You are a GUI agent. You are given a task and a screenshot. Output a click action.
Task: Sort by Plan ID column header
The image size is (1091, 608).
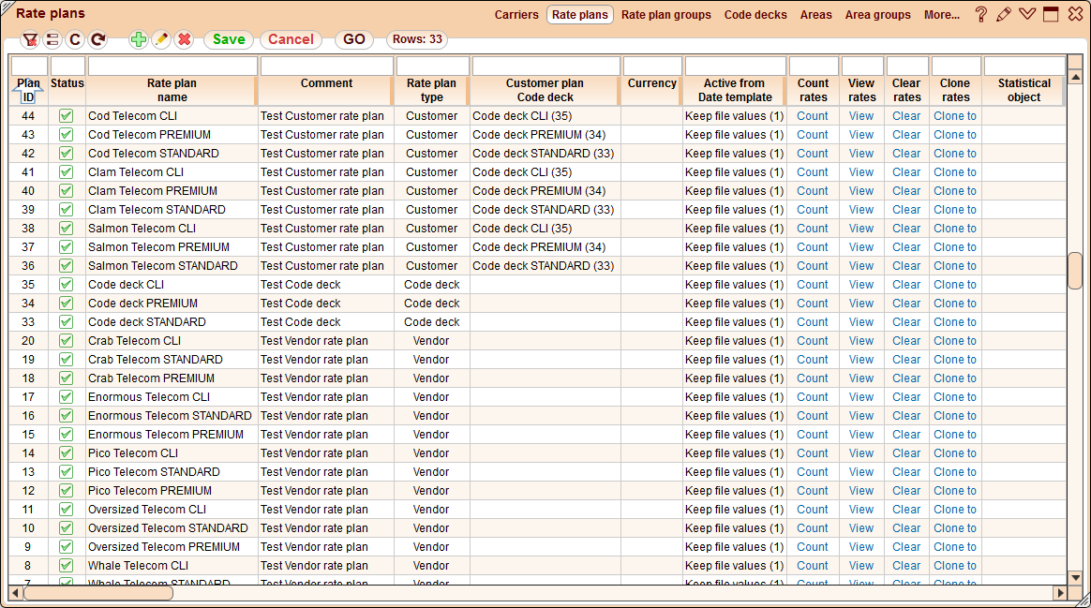point(28,90)
